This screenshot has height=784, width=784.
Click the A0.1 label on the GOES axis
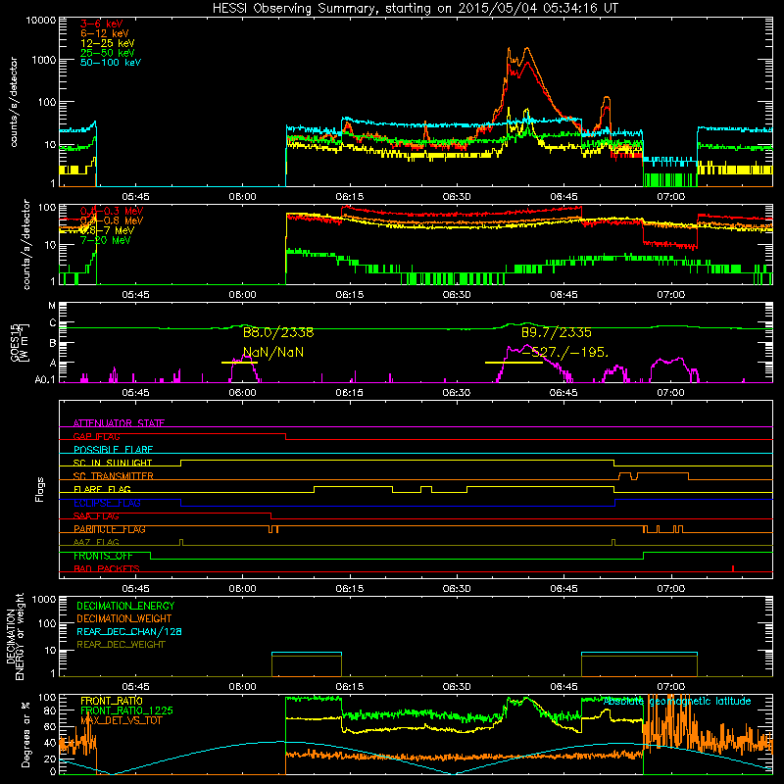tap(45, 380)
